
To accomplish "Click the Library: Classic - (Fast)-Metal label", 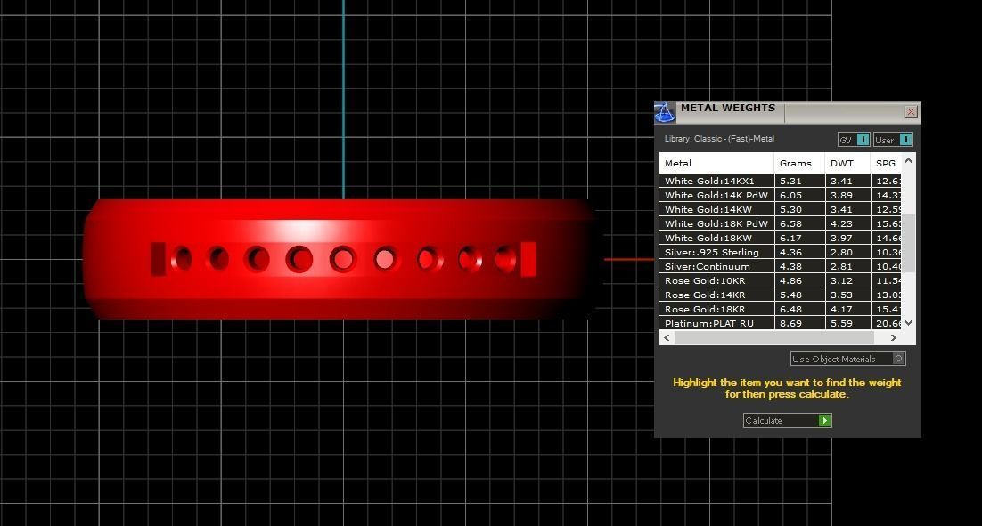I will tap(719, 139).
